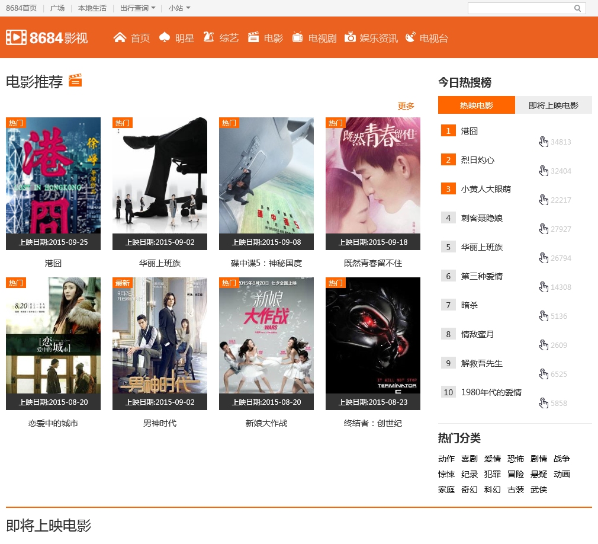598x544 pixels.
Task: Open the 新娘大作战 movie poster
Action: [x=266, y=344]
